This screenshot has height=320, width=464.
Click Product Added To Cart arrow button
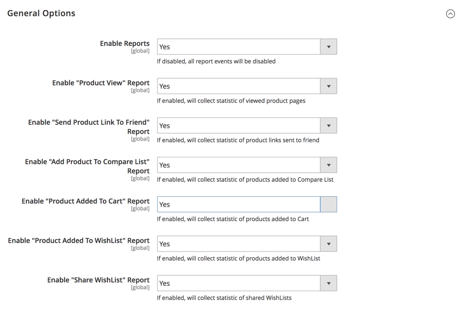(x=329, y=204)
